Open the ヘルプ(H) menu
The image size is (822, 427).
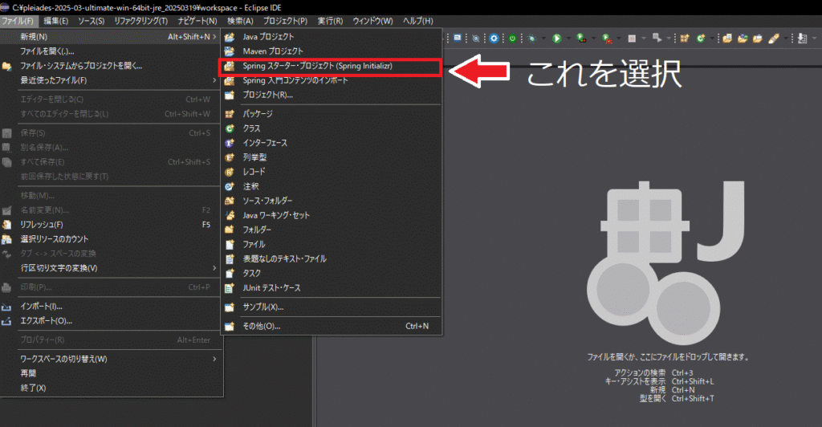pos(417,21)
